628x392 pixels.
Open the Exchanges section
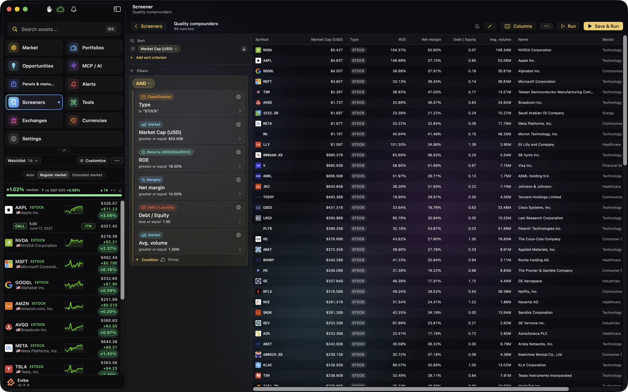pos(34,120)
